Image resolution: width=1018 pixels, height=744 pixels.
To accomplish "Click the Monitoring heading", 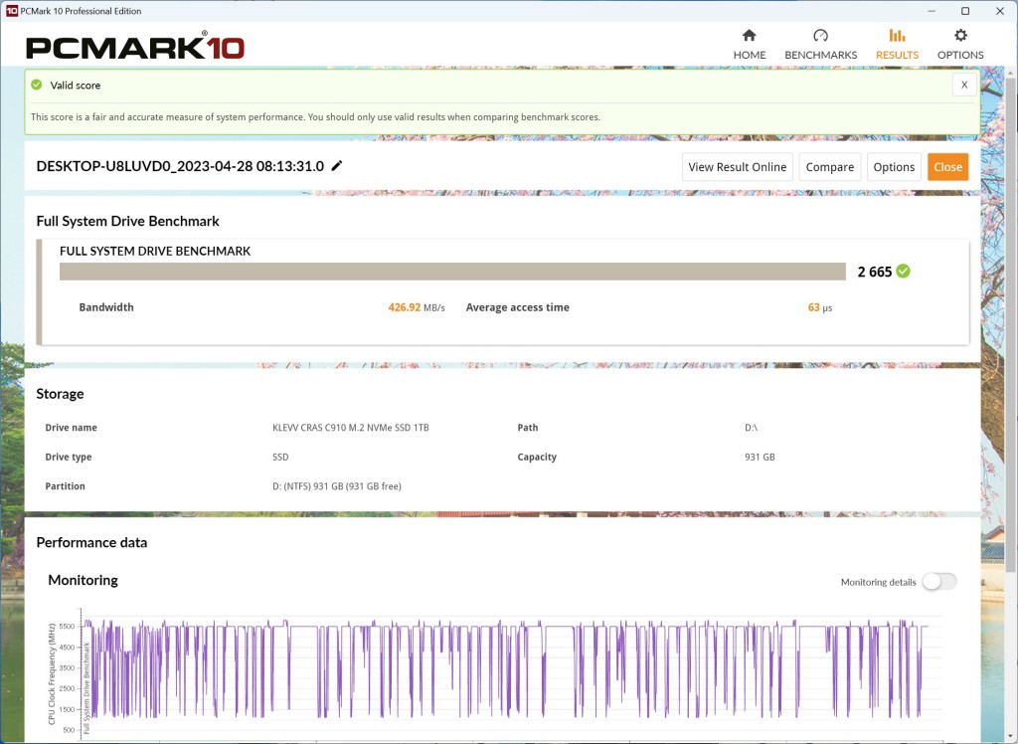I will pos(84,580).
